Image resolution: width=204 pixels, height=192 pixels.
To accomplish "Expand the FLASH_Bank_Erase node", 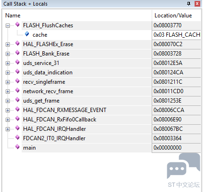I will 8,54.
